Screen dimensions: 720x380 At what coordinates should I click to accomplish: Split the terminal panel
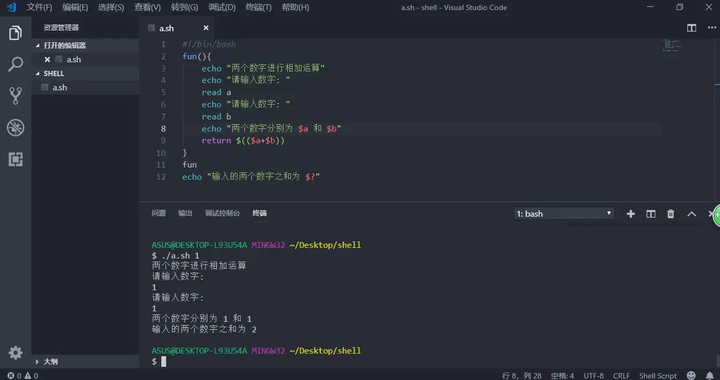pyautogui.click(x=651, y=214)
